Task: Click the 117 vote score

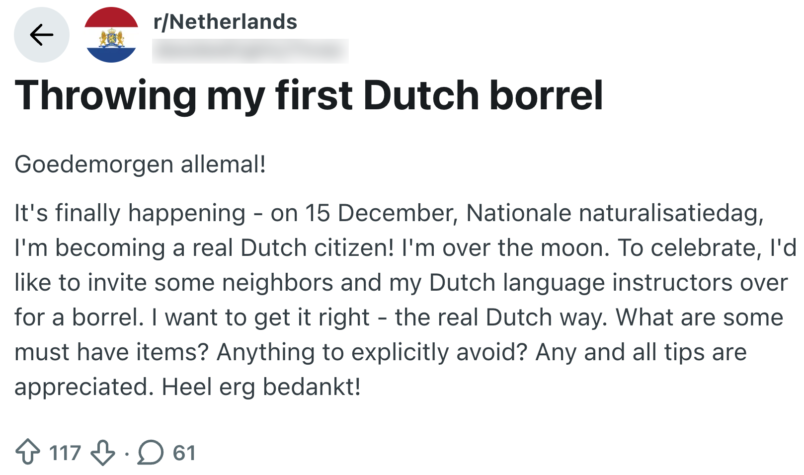Action: click(65, 453)
